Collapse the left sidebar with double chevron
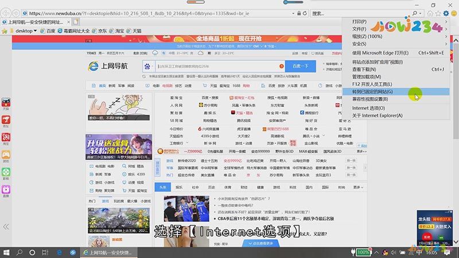Viewport: 459px width, 258px height. [6, 226]
